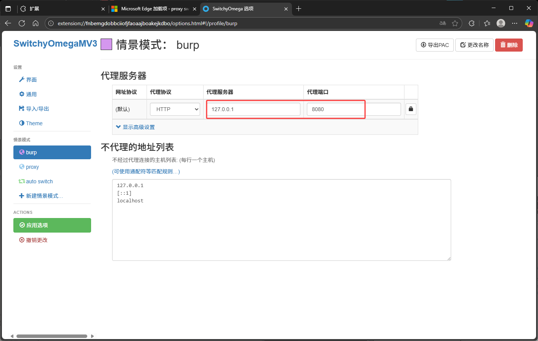The height and width of the screenshot is (341, 538).
Task: Open the wildcard rules help link
Action: pos(146,171)
